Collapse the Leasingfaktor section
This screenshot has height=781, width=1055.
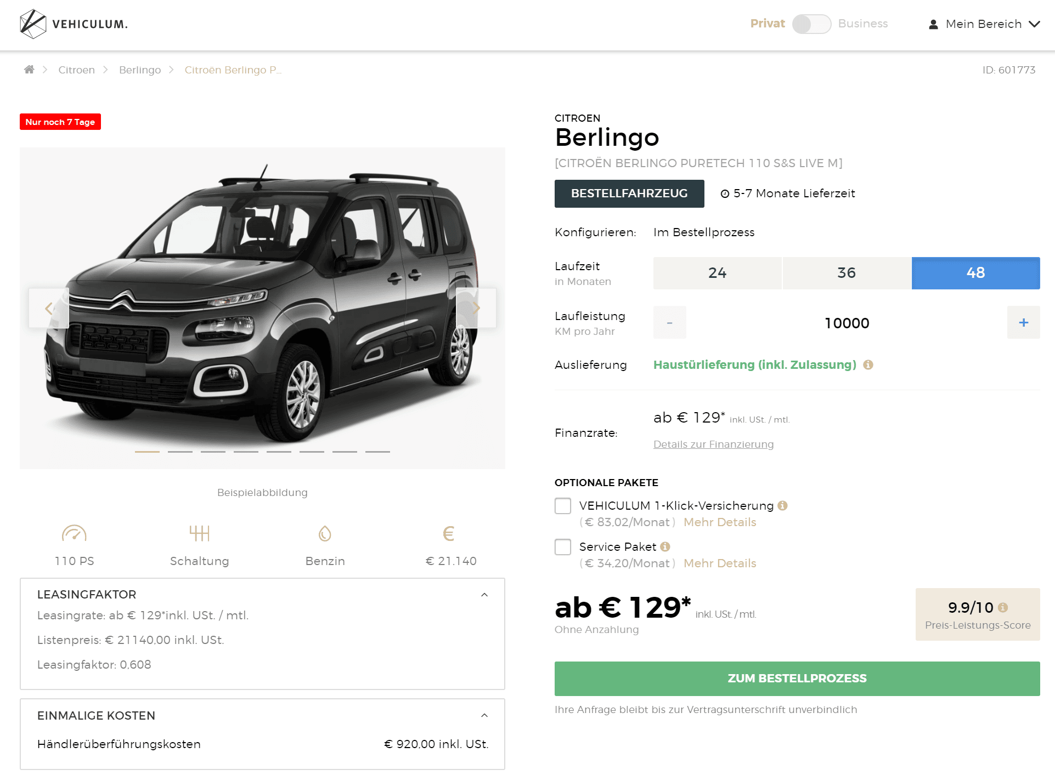pos(484,595)
